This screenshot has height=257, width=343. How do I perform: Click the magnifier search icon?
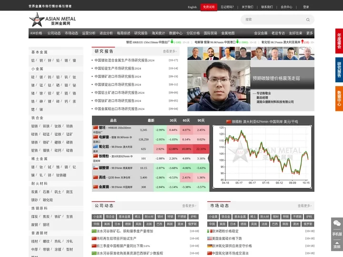[x=308, y=20]
